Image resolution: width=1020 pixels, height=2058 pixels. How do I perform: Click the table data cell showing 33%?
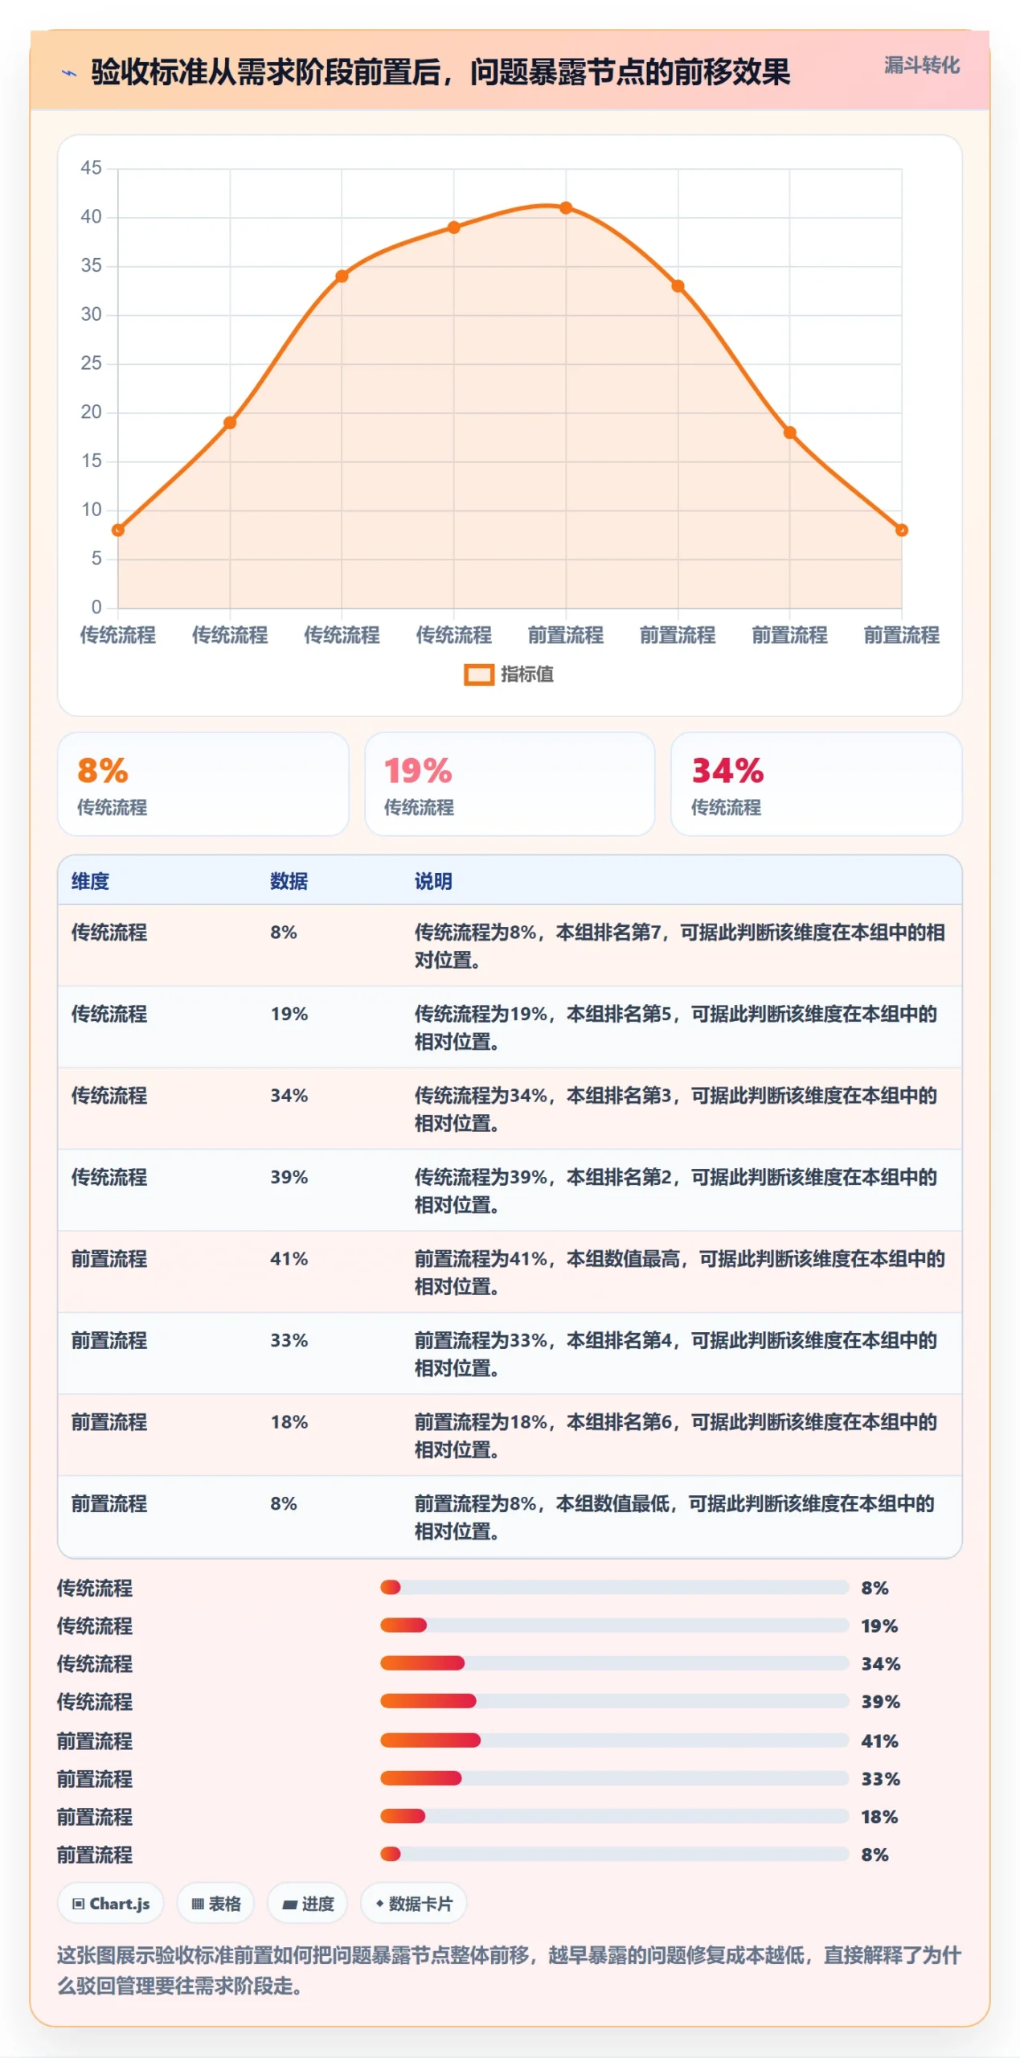[x=289, y=1340]
